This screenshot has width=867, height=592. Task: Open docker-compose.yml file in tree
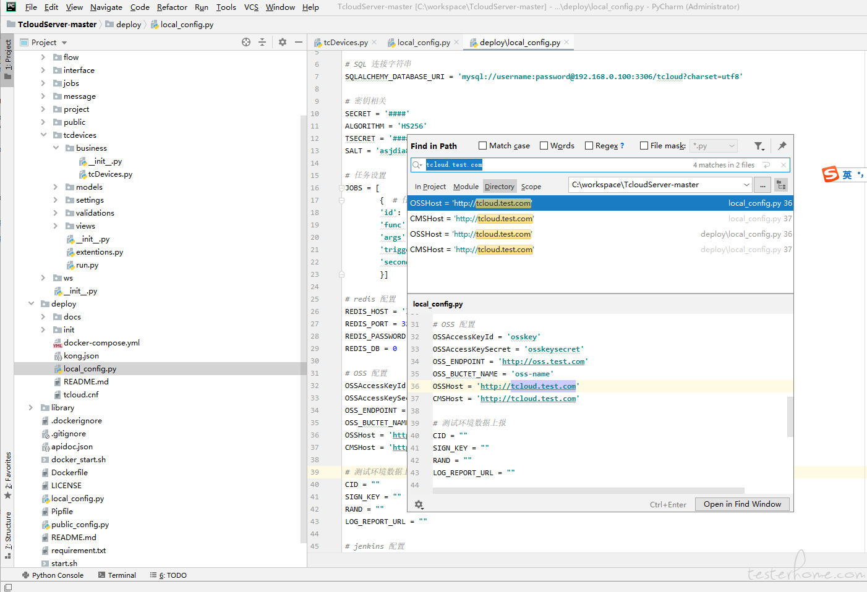101,342
